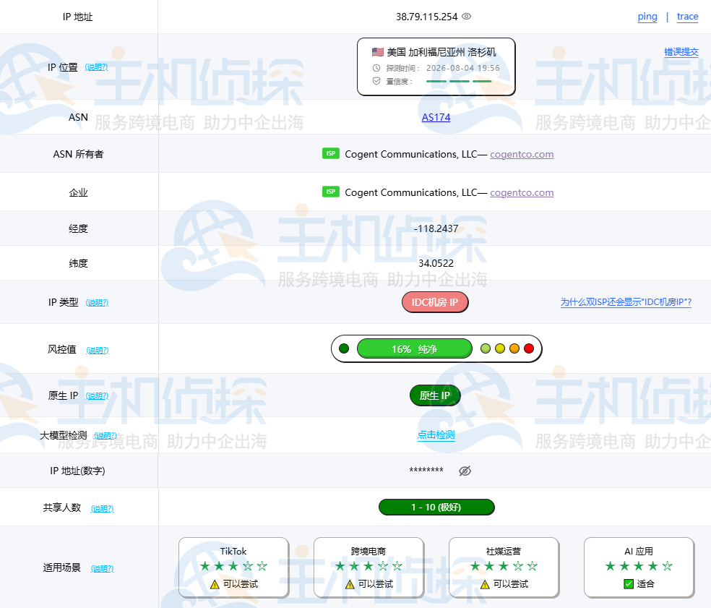Toggle the eye icon beside IP 38.79.115.254
The width and height of the screenshot is (711, 608).
[x=466, y=17]
